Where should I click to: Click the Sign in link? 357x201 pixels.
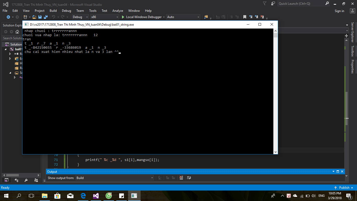339,11
